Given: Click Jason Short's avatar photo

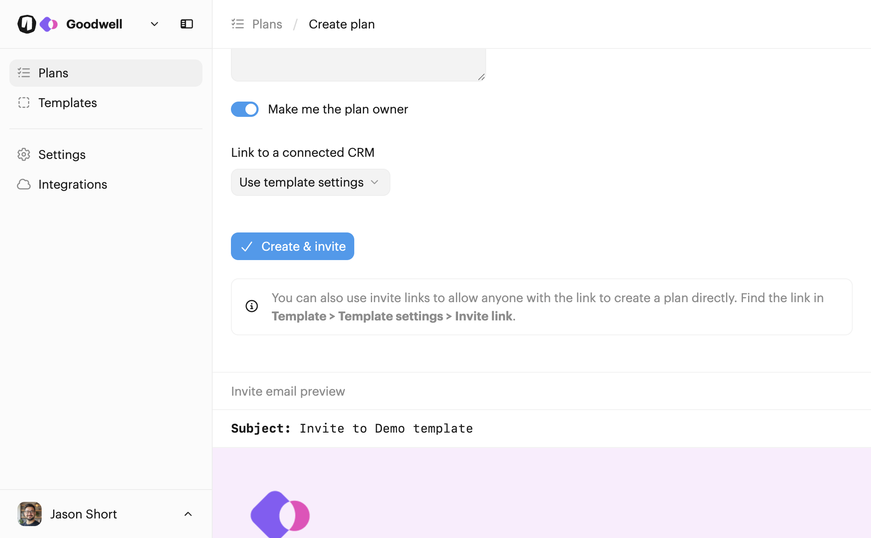Looking at the screenshot, I should pos(29,514).
